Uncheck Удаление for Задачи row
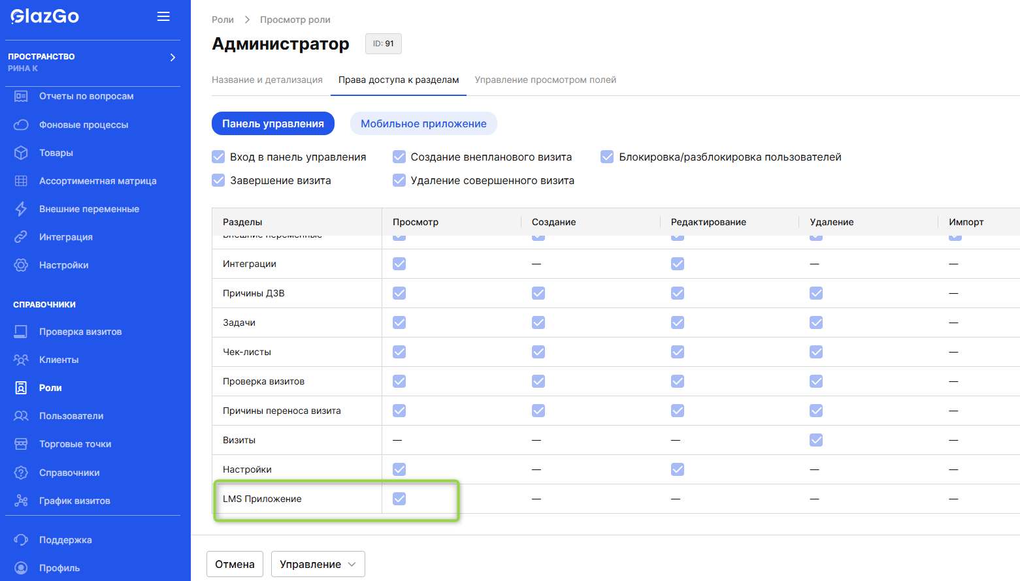Image resolution: width=1020 pixels, height=581 pixels. (816, 322)
